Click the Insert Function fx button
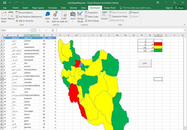 click(53, 30)
